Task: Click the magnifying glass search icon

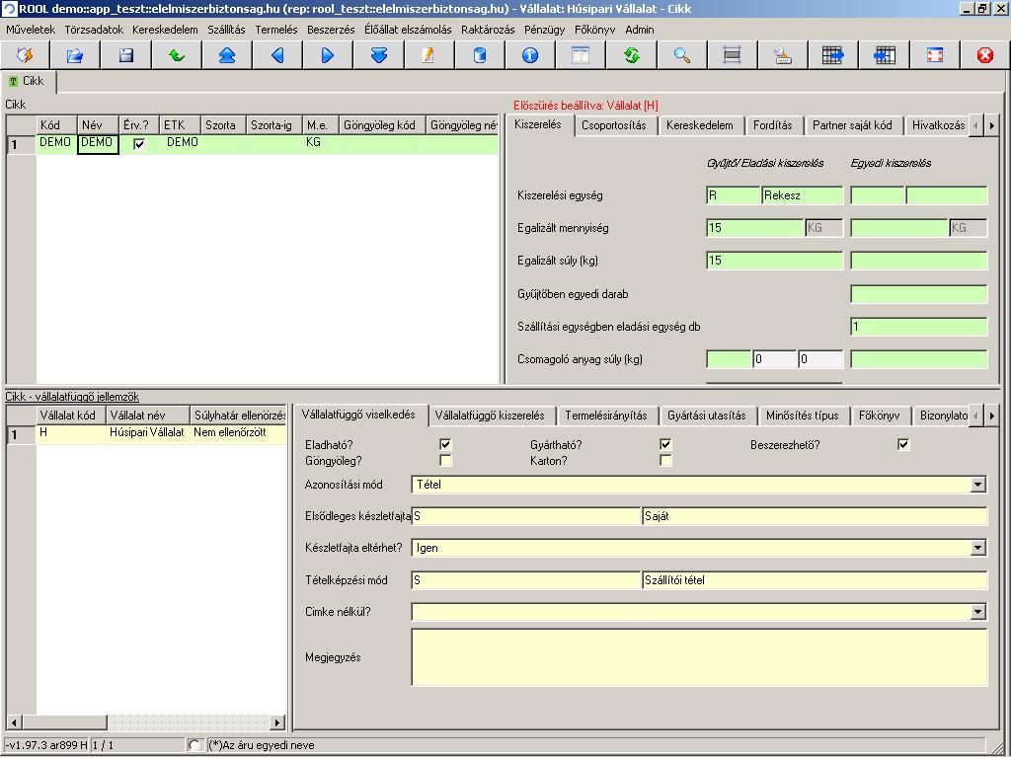Action: click(682, 55)
